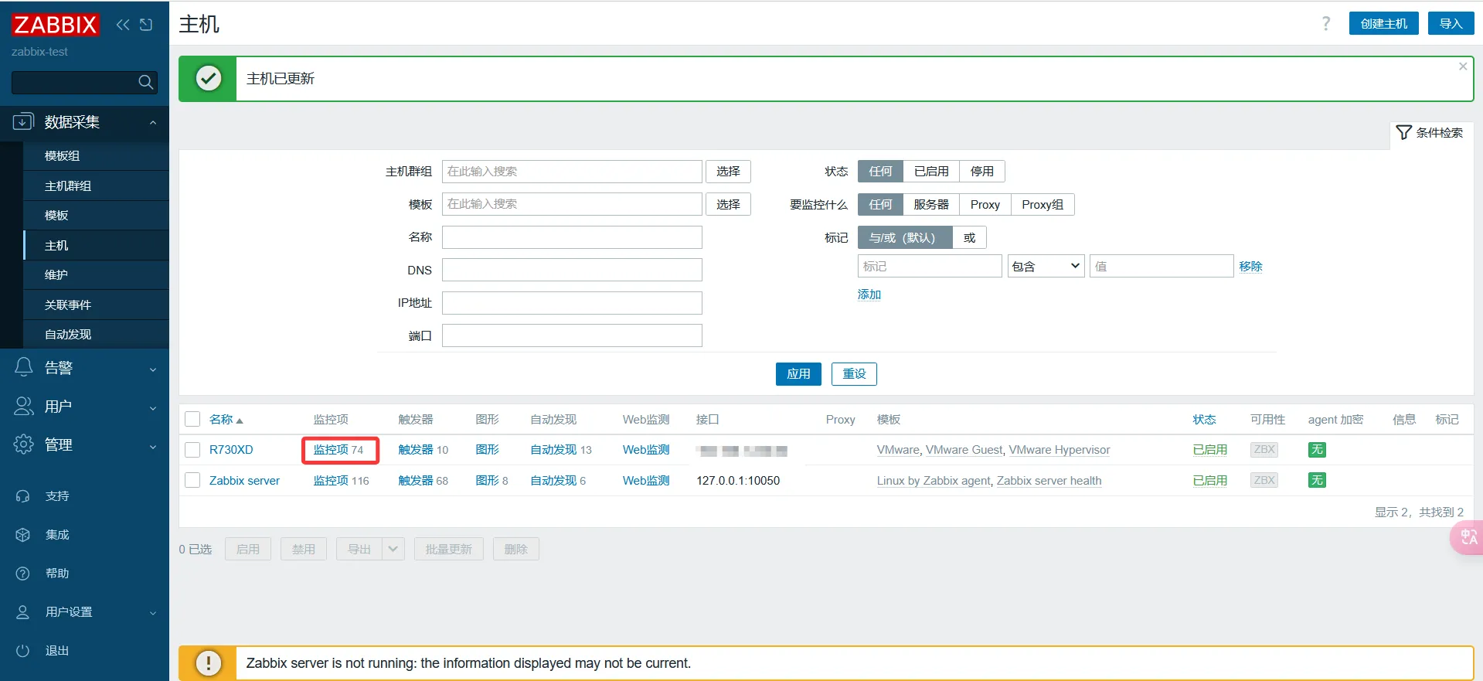Click the warning exclamation icon

[x=209, y=663]
